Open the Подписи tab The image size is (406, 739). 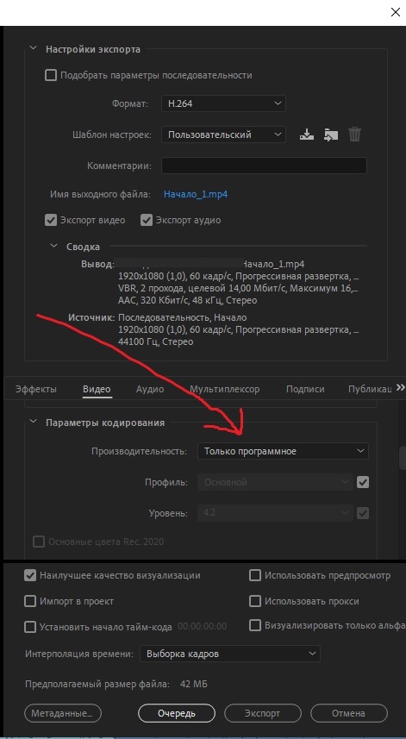click(x=305, y=389)
